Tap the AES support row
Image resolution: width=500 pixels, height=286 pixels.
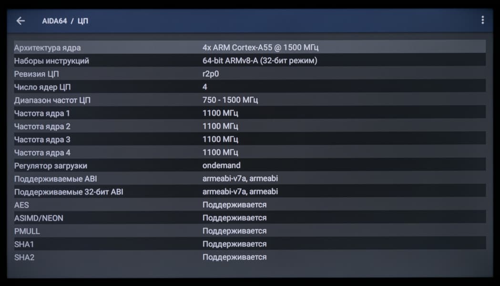[250, 205]
